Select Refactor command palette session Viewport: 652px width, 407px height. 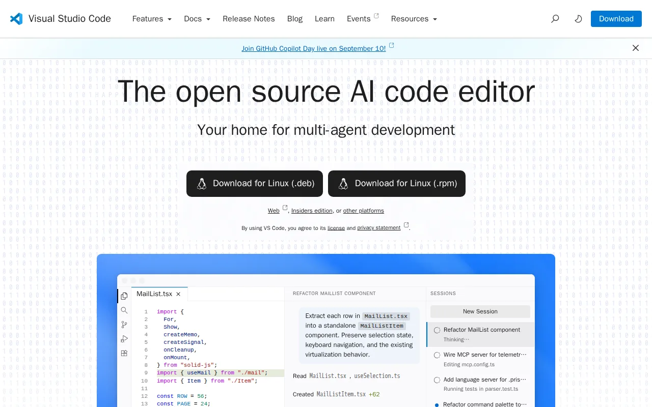click(480, 402)
